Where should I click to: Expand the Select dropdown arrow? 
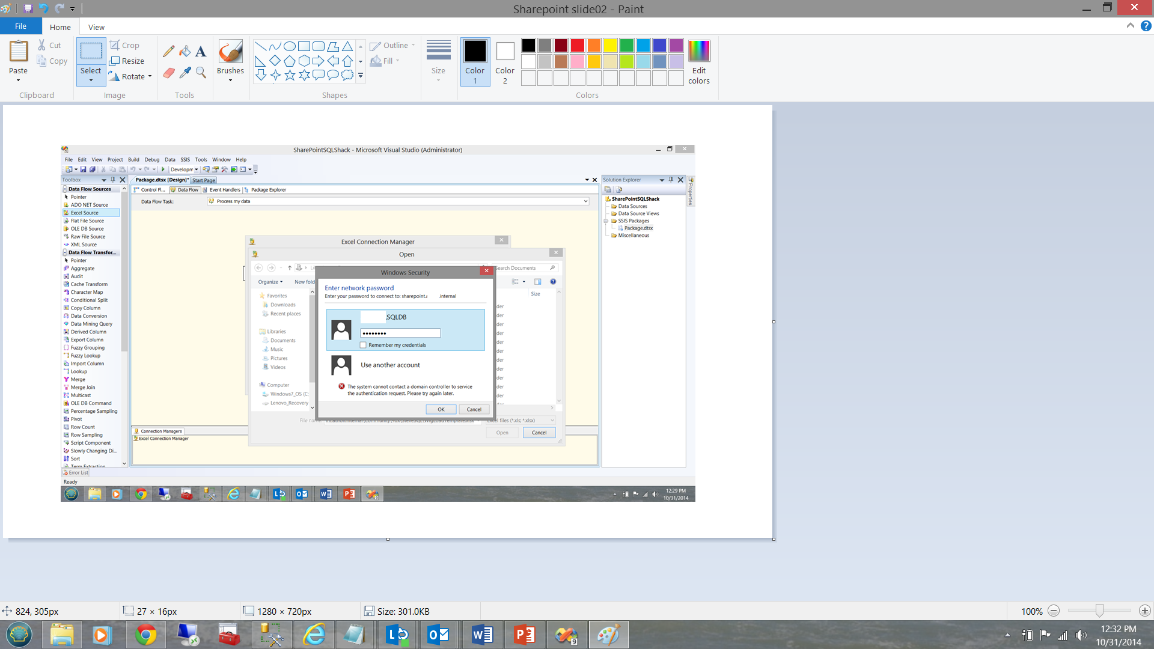(x=91, y=80)
